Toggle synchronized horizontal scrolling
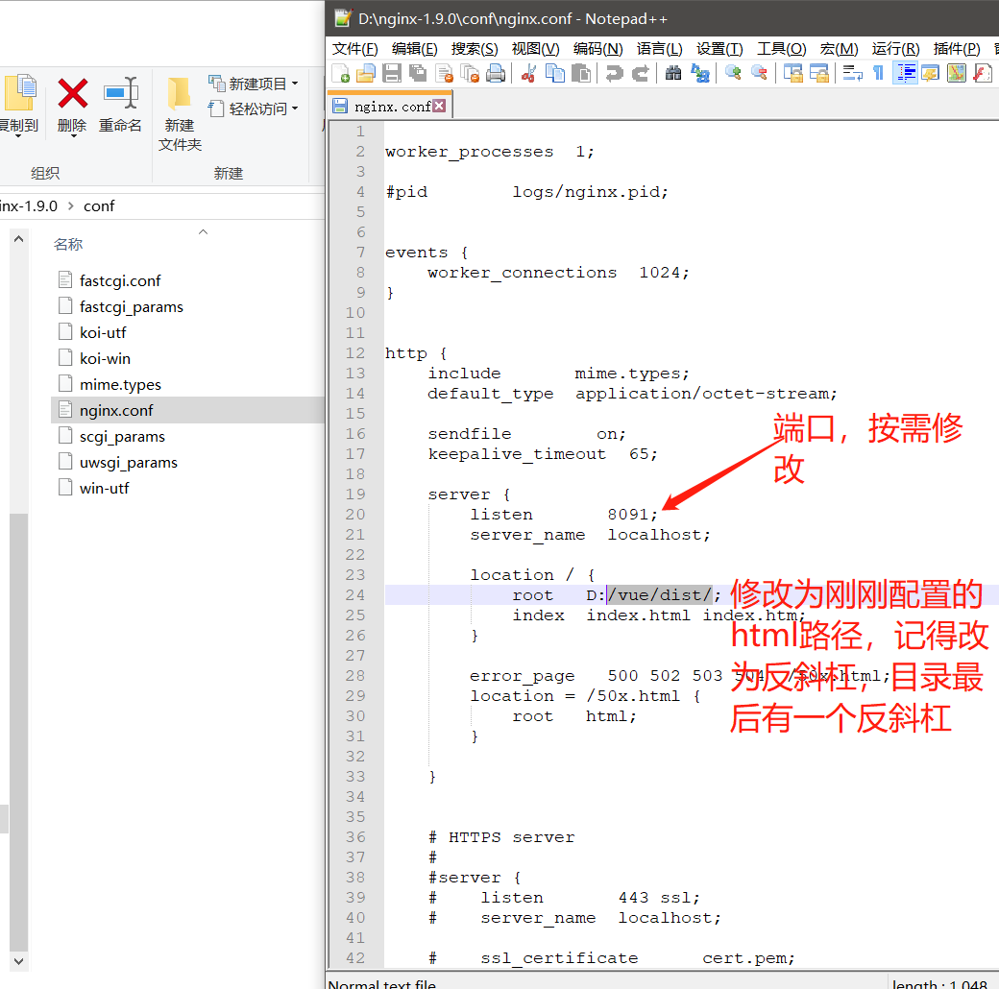 pyautogui.click(x=818, y=73)
